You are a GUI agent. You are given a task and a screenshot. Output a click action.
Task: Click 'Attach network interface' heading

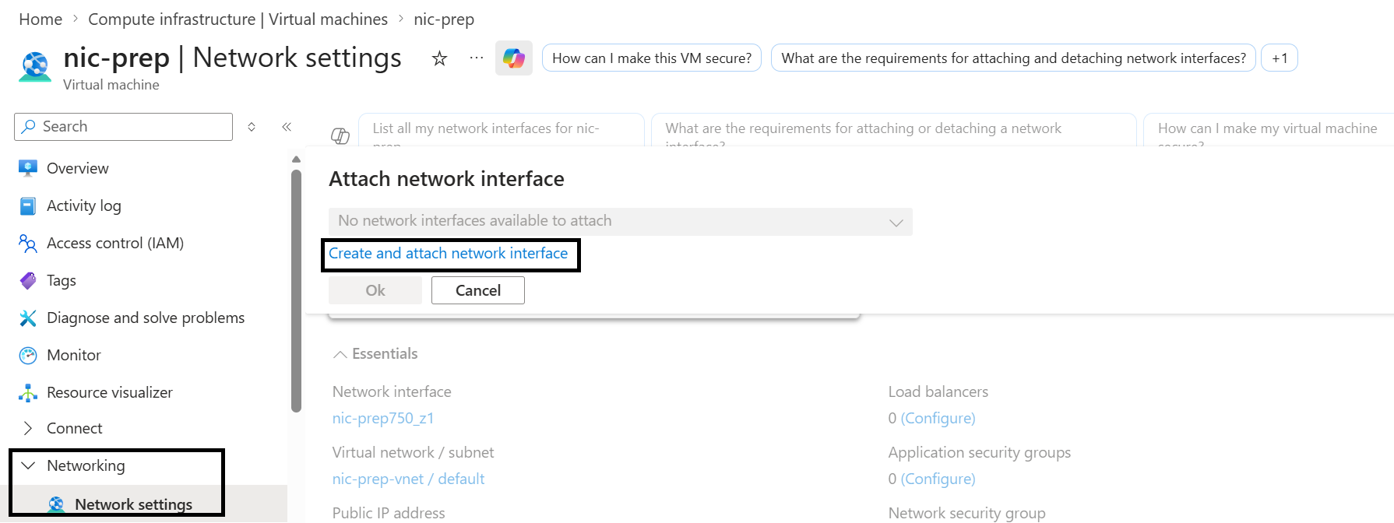(x=446, y=179)
